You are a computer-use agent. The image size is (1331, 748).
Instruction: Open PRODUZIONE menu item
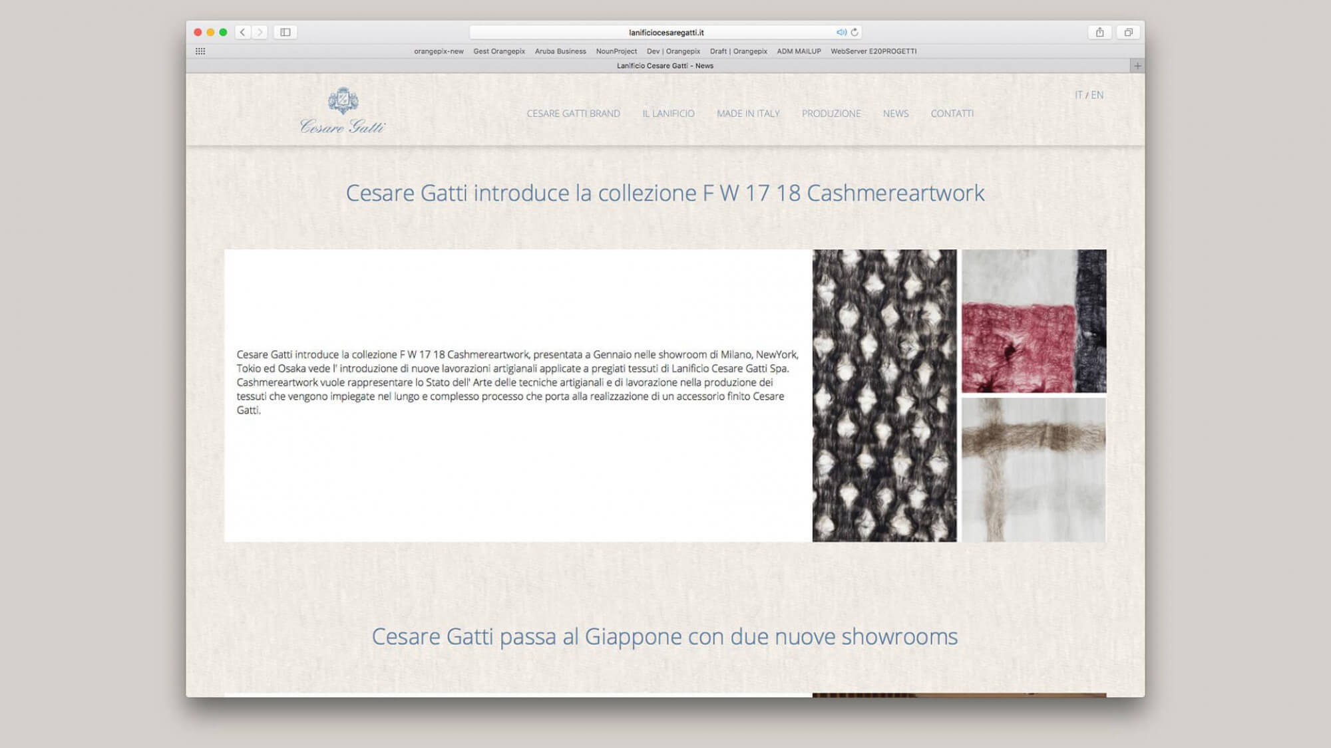pyautogui.click(x=831, y=114)
